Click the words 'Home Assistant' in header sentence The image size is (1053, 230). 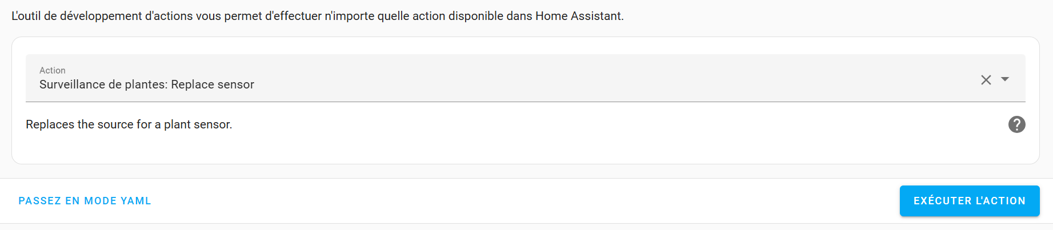(578, 16)
